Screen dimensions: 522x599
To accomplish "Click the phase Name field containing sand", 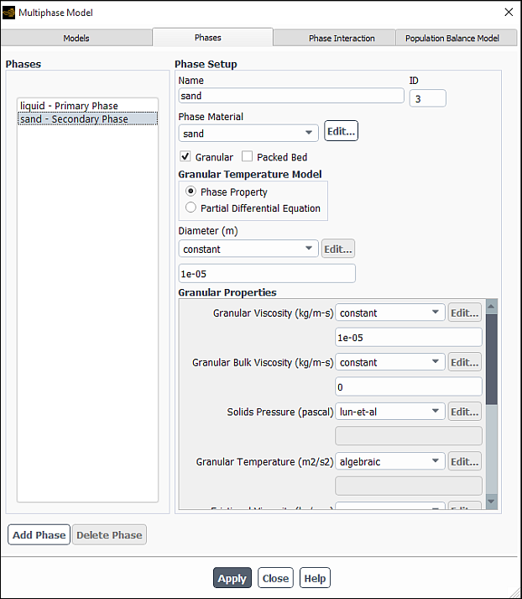I will point(291,96).
